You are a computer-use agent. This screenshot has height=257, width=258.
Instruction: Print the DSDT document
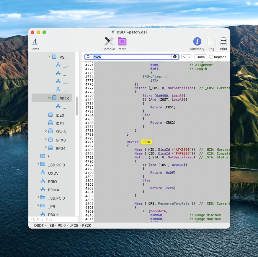click(223, 42)
